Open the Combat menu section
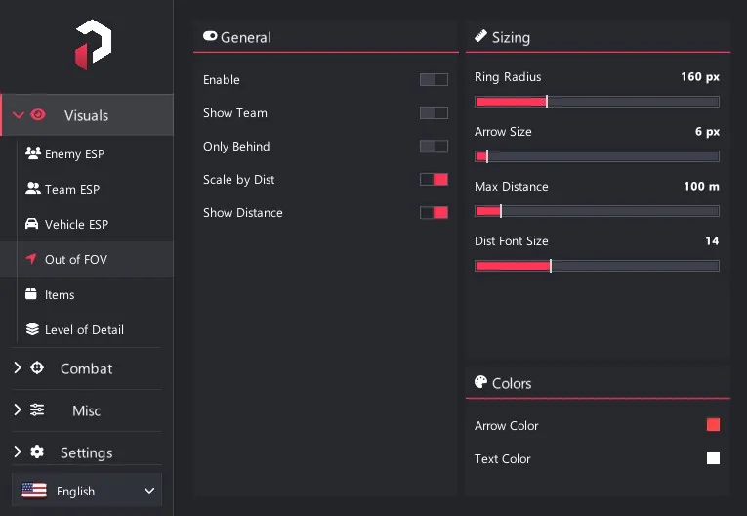The width and height of the screenshot is (747, 516). [87, 368]
